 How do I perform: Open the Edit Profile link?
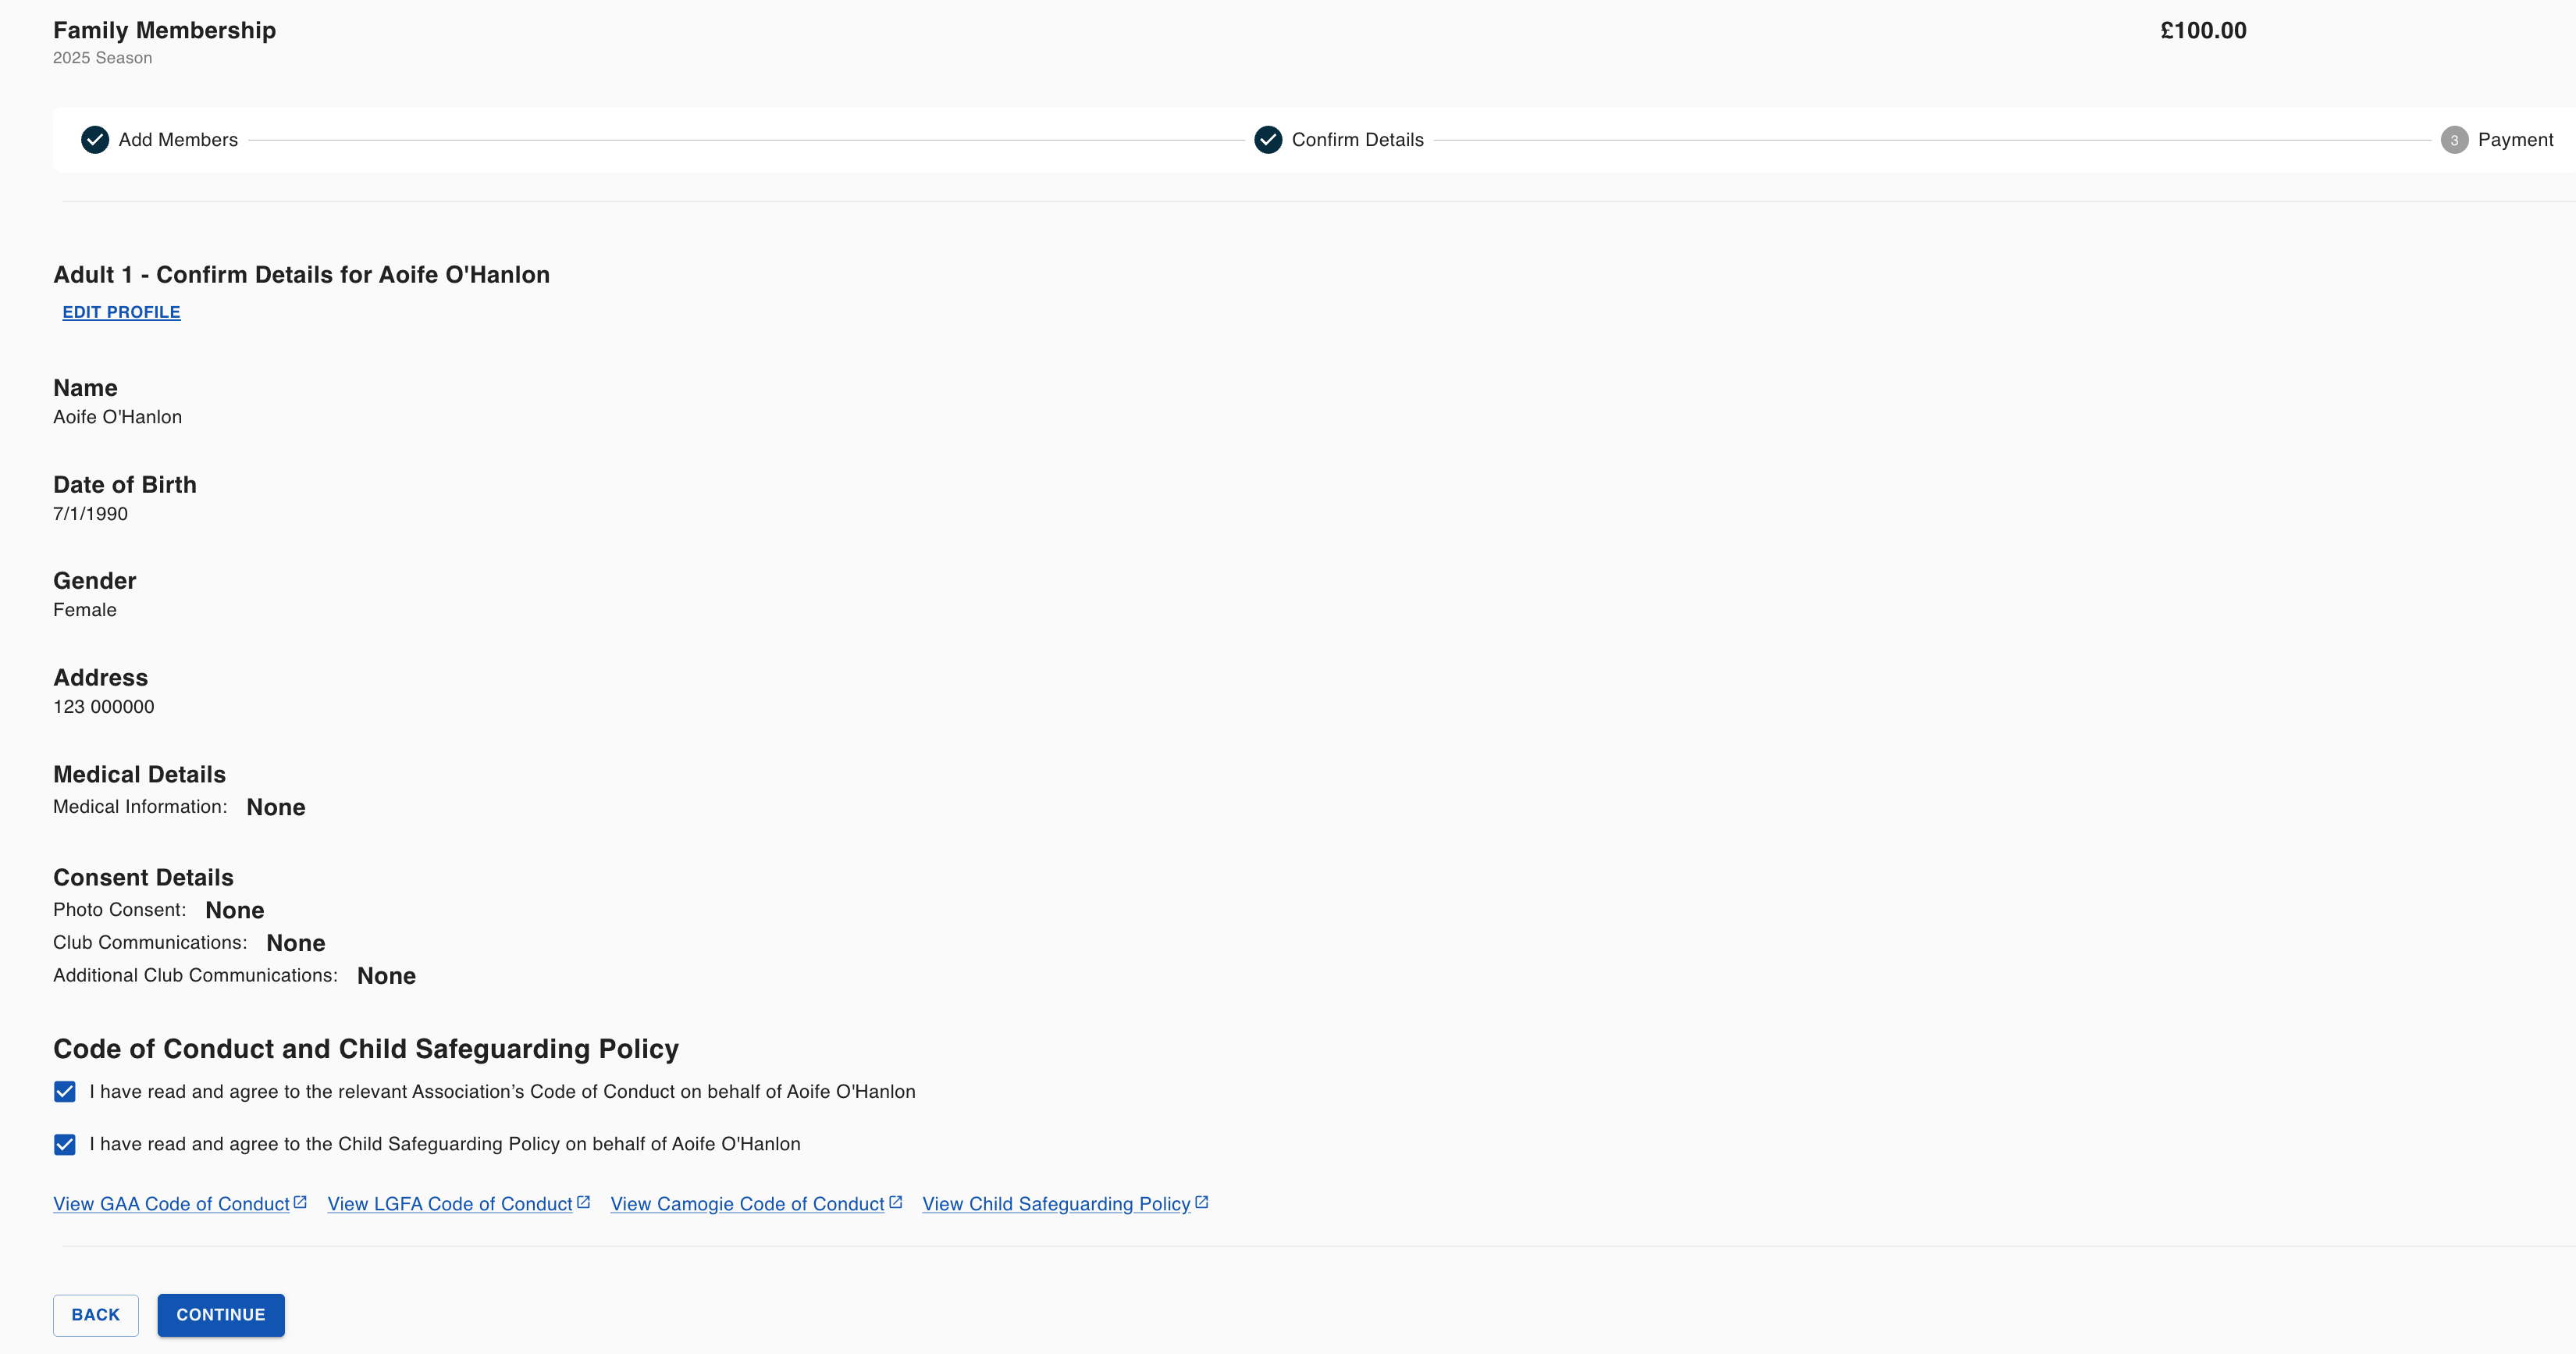pos(121,312)
